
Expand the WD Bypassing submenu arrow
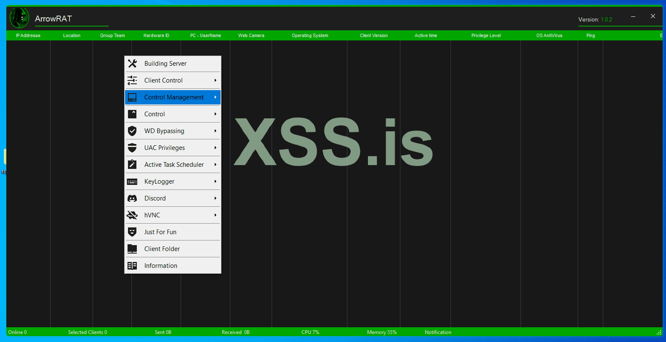(215, 131)
